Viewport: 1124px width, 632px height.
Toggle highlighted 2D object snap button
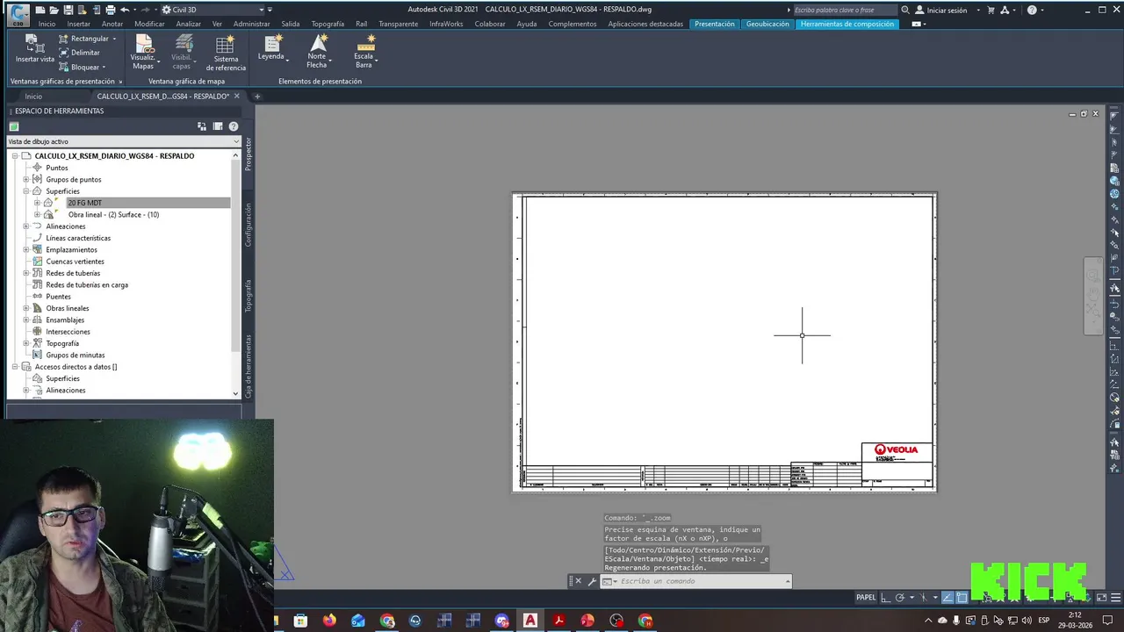point(962,598)
